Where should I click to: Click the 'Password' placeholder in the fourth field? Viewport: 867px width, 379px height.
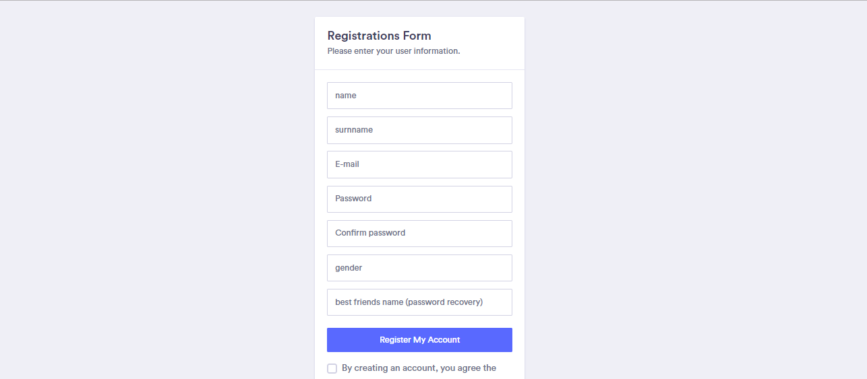coord(353,199)
